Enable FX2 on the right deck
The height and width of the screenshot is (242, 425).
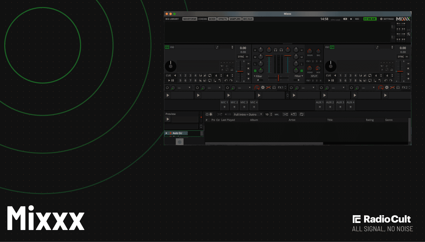(x=332, y=47)
